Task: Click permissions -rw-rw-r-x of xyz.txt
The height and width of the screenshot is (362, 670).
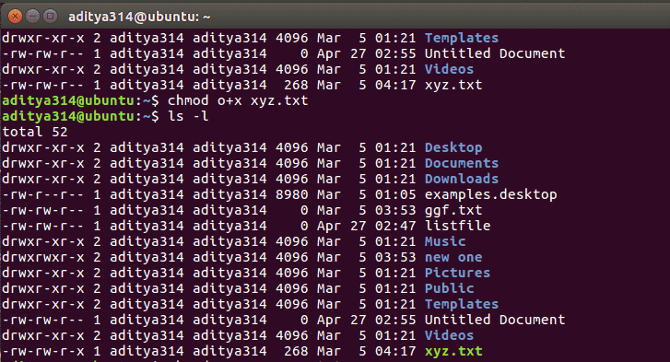Action: (42, 351)
